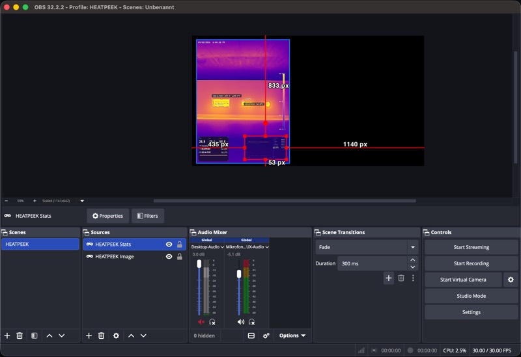Toggle monitoring headphones for Mikrofon audio
The height and width of the screenshot is (357, 521).
click(x=252, y=322)
